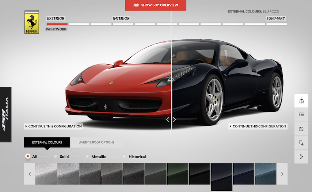Pick the lightest silver colour swatch
This screenshot has width=312, height=192.
46,174
